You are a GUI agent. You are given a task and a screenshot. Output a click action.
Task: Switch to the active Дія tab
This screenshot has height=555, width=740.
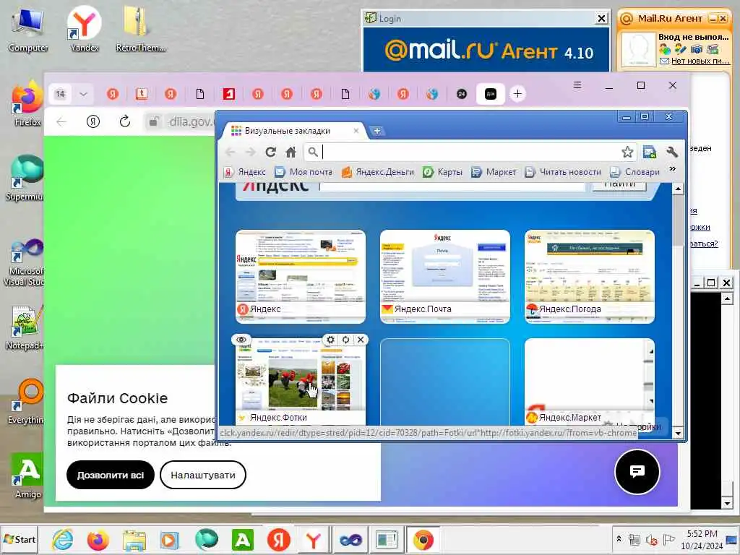point(491,94)
